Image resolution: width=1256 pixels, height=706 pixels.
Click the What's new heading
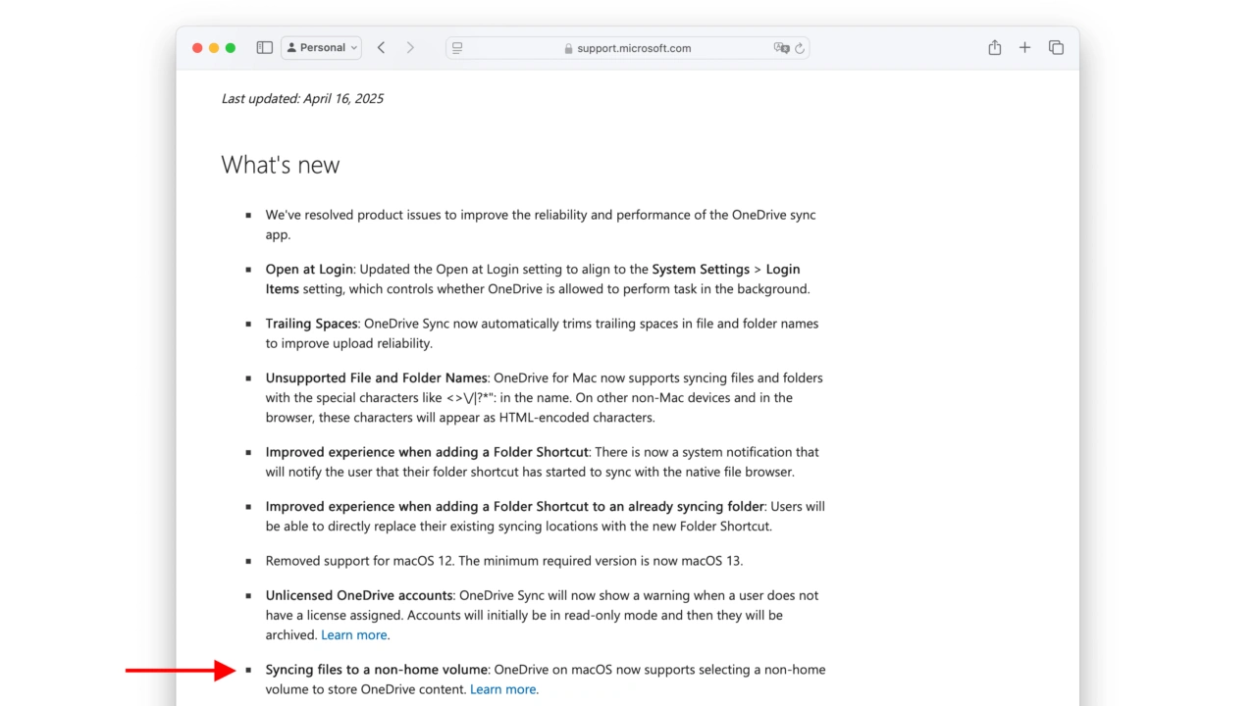[x=280, y=165]
